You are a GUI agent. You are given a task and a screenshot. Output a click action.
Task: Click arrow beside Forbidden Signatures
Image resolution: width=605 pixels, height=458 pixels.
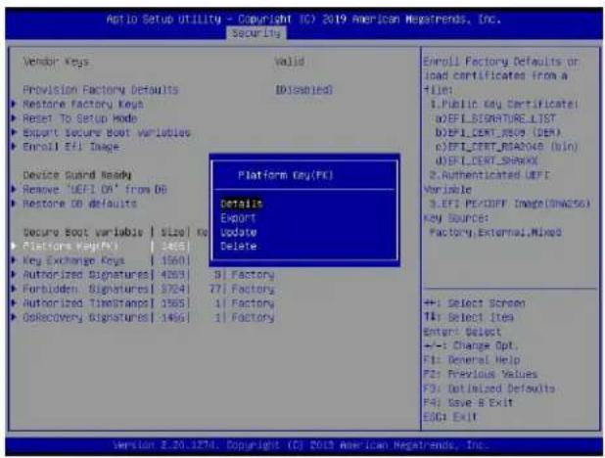pyautogui.click(x=15, y=289)
